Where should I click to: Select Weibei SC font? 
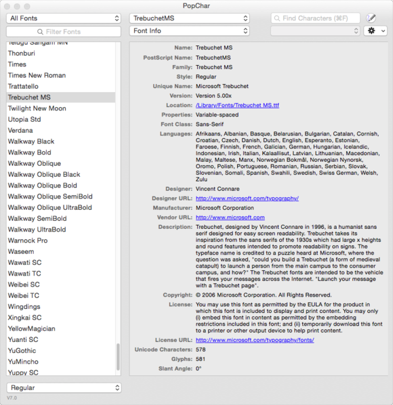[x=61, y=284]
